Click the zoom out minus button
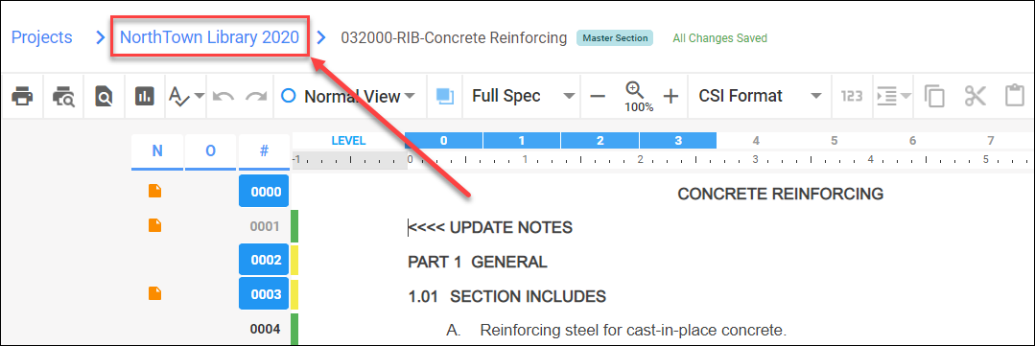This screenshot has height=346, width=1035. coord(598,96)
